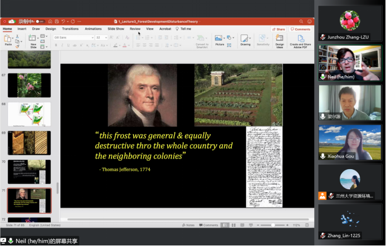386x246 pixels.
Task: Click the Shapes icon
Action: click(229, 38)
